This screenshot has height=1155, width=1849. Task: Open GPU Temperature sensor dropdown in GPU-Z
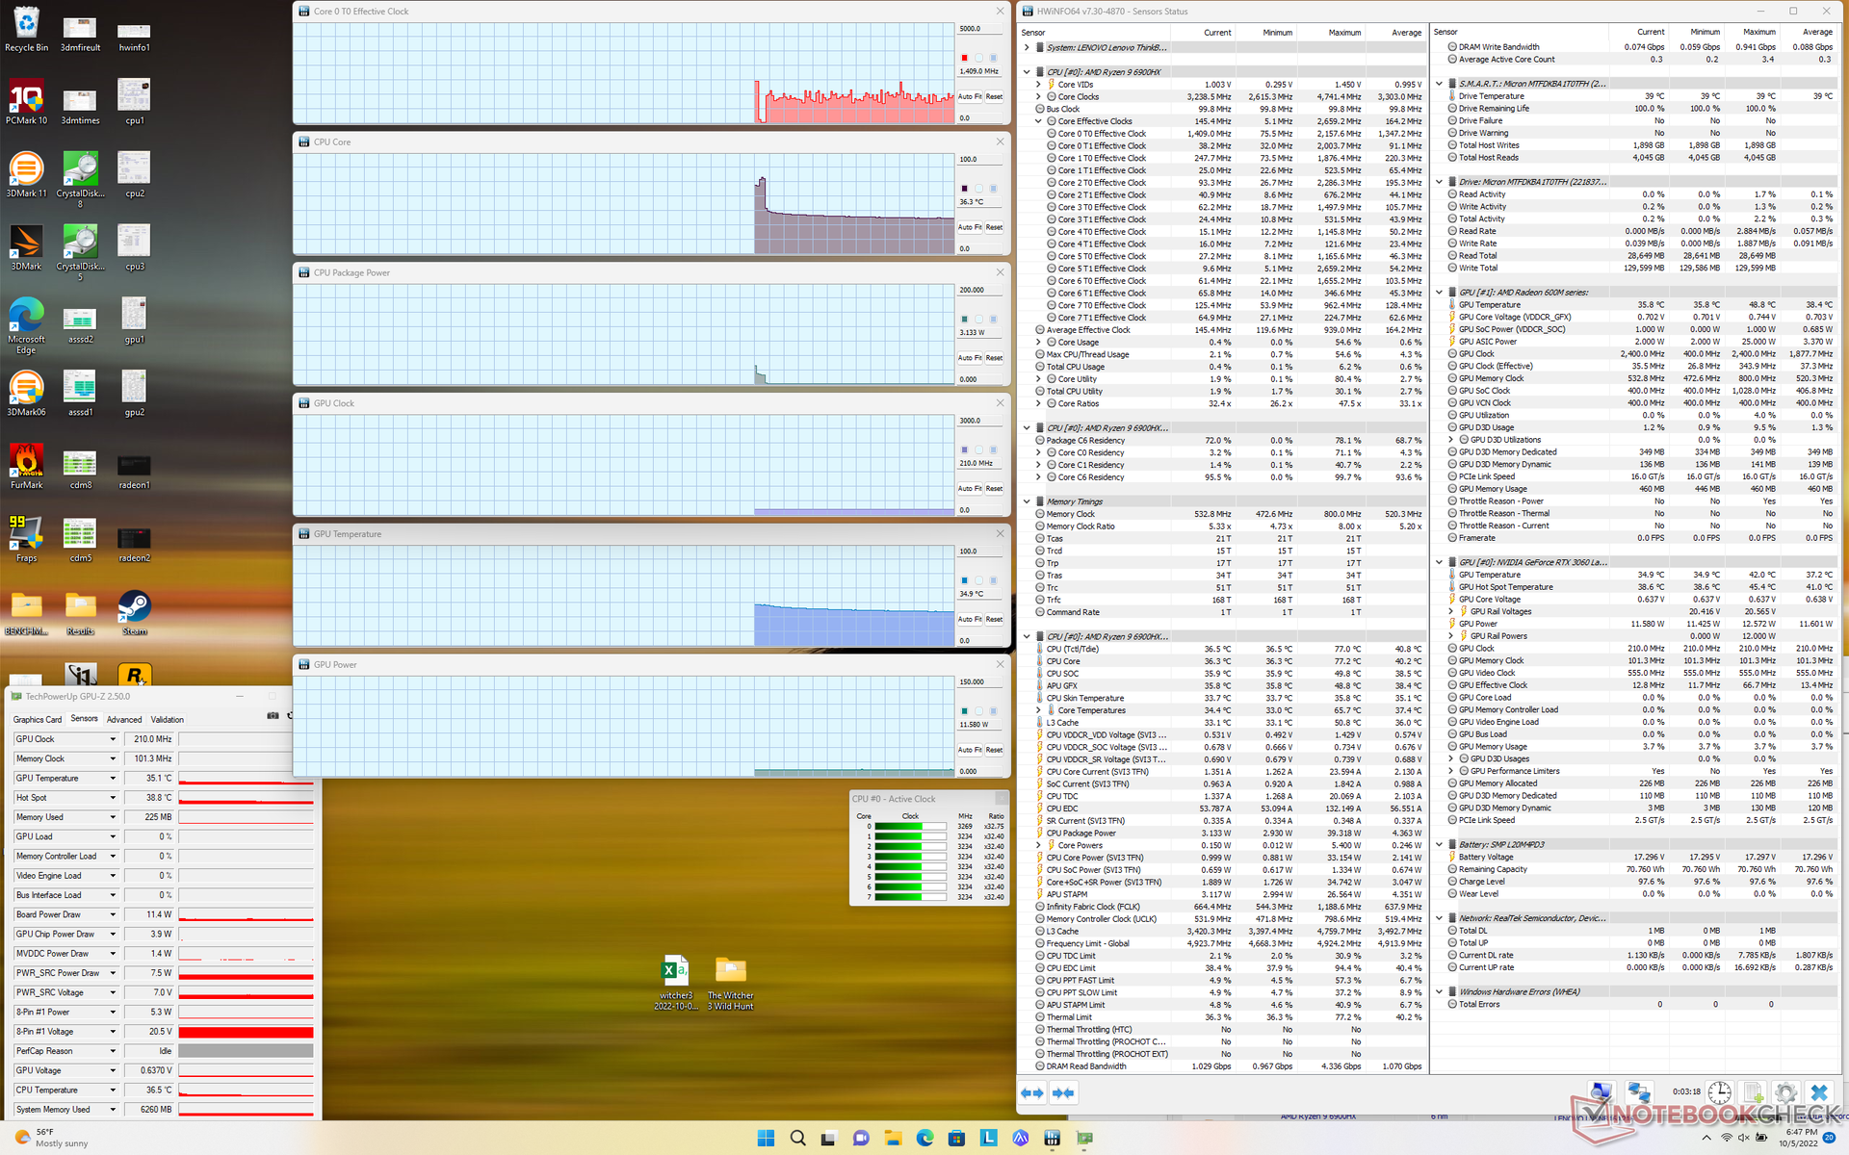[113, 779]
